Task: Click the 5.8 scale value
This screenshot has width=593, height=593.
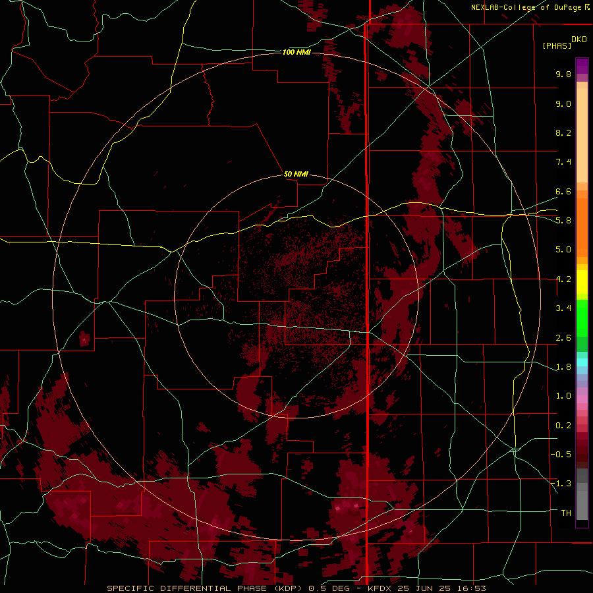Action: 563,221
